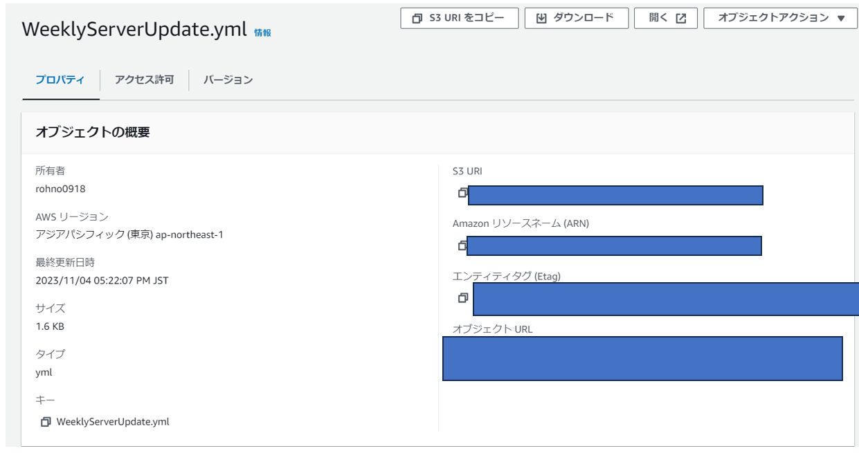The height and width of the screenshot is (453, 859).
Task: Click the ダウンロード button
Action: [x=576, y=19]
